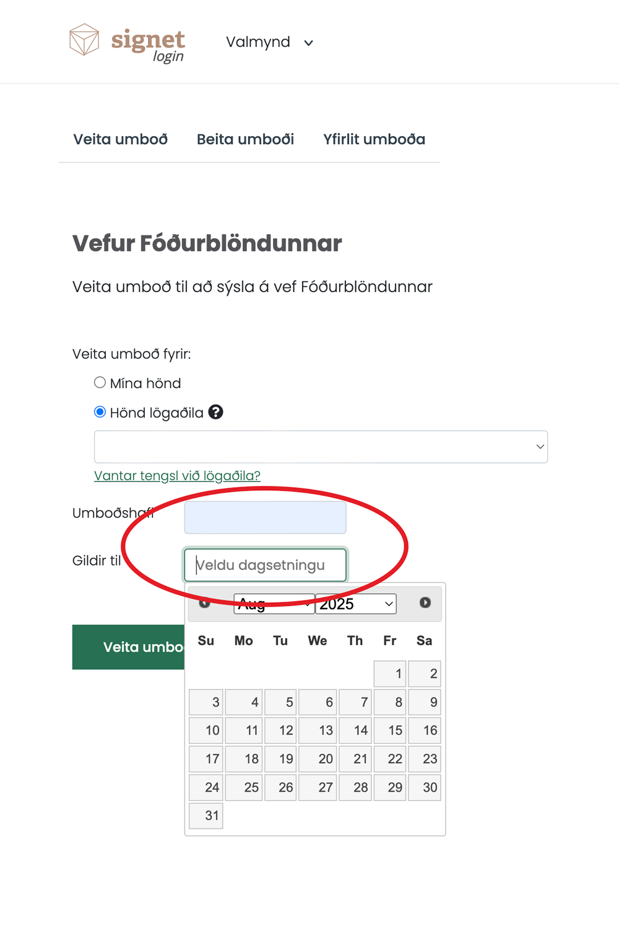Focus the Umboðshafi input field
The width and height of the screenshot is (619, 929).
(265, 517)
